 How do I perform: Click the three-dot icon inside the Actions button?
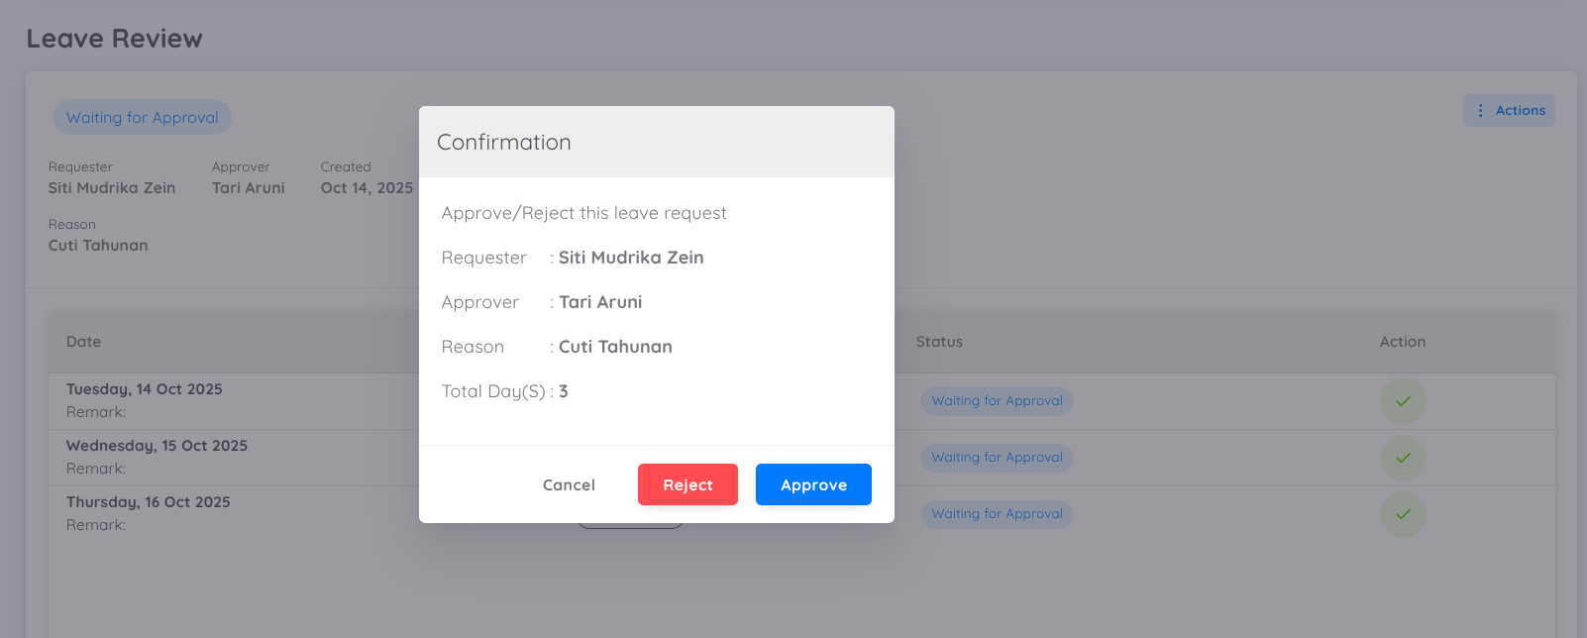click(x=1482, y=110)
